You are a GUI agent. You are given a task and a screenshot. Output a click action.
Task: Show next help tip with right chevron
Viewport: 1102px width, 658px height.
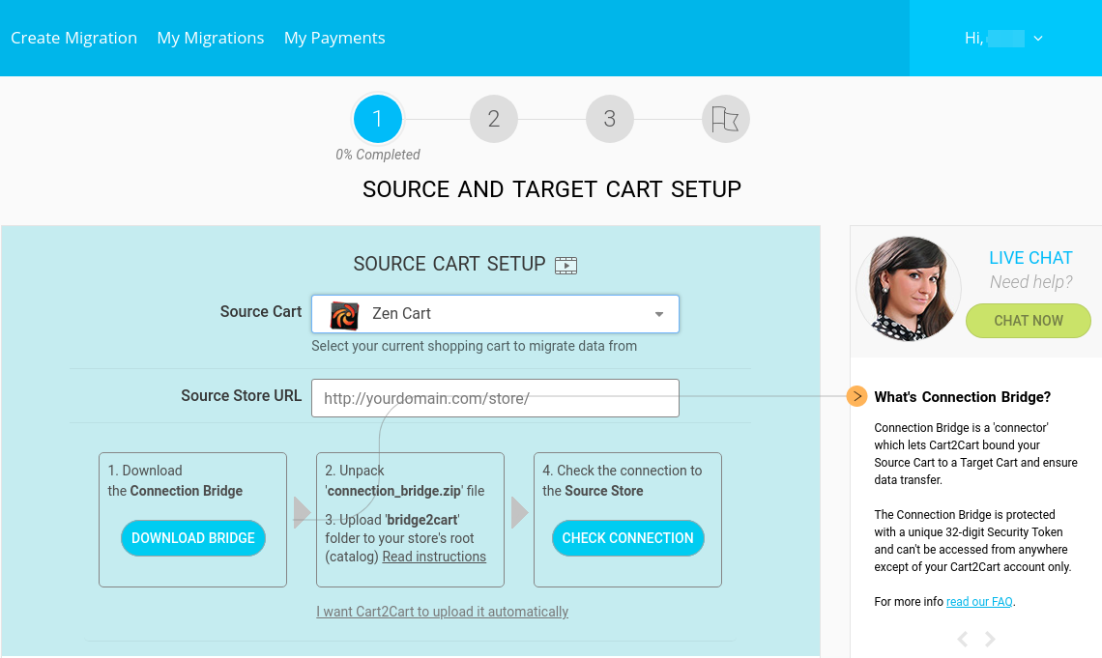(990, 639)
